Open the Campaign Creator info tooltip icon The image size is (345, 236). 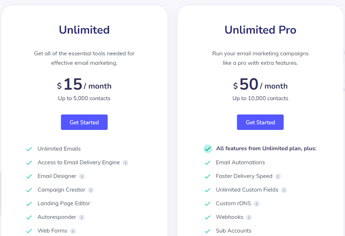[91, 190]
